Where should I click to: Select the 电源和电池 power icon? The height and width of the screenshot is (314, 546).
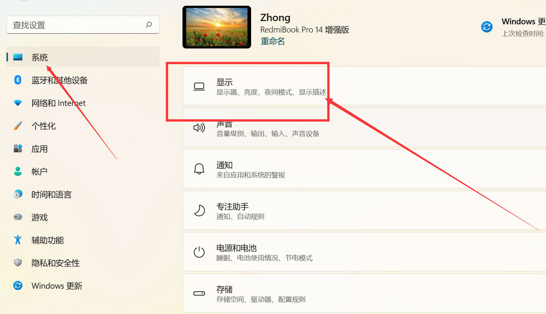click(x=199, y=252)
